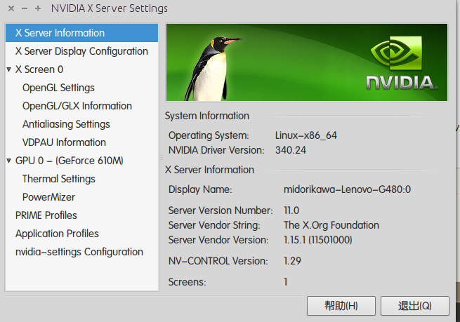The width and height of the screenshot is (460, 322).
Task: Open OpenGL/GLX Information page
Action: point(77,106)
